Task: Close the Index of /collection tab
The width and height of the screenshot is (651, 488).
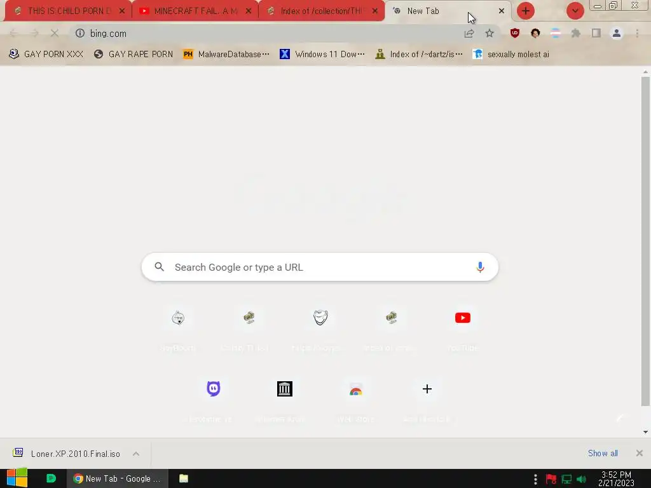Action: point(375,11)
